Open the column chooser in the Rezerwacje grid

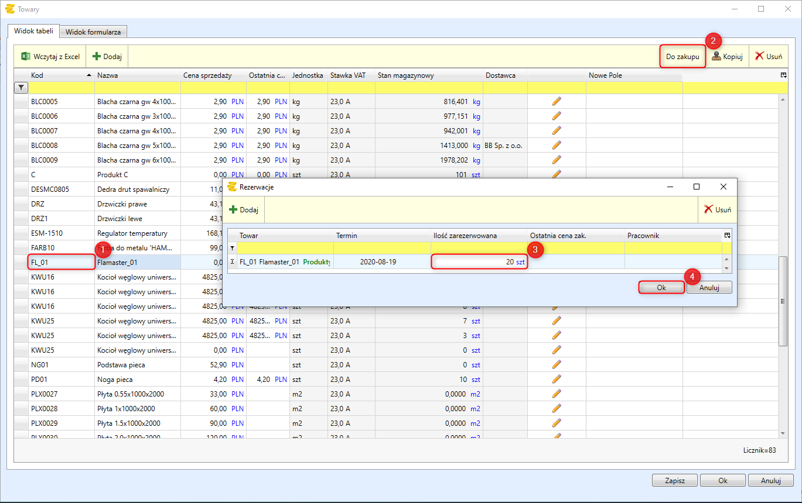727,235
